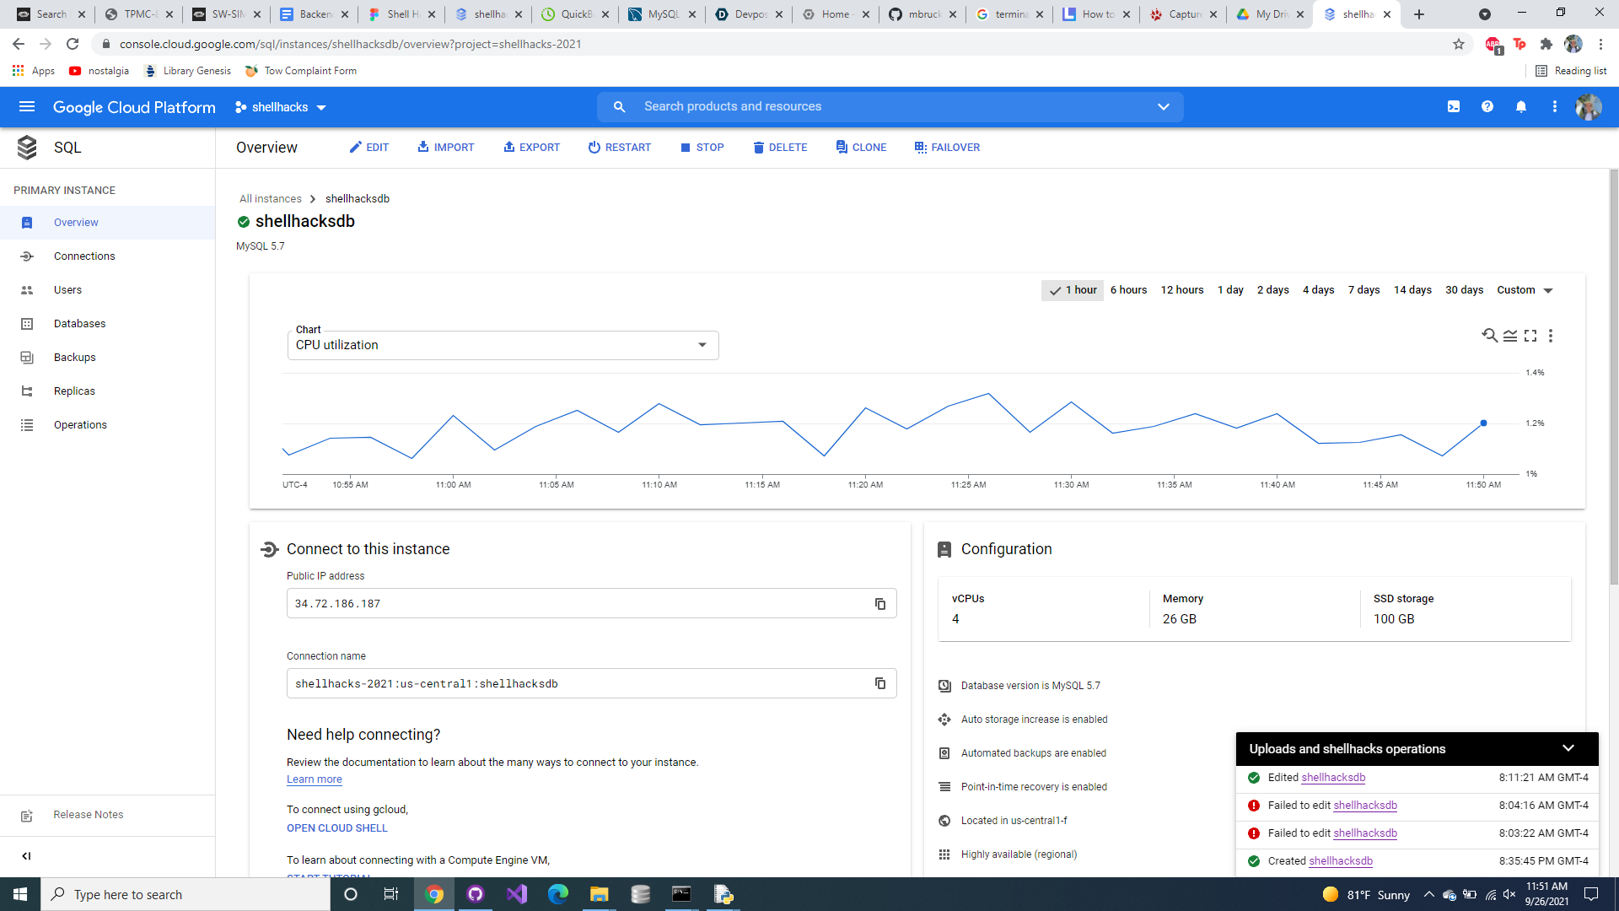Open chart fullscreen view icon

1530,336
